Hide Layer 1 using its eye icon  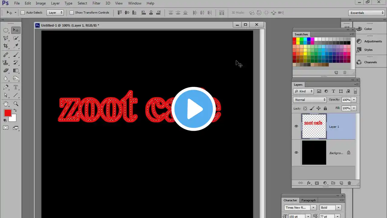click(x=296, y=127)
